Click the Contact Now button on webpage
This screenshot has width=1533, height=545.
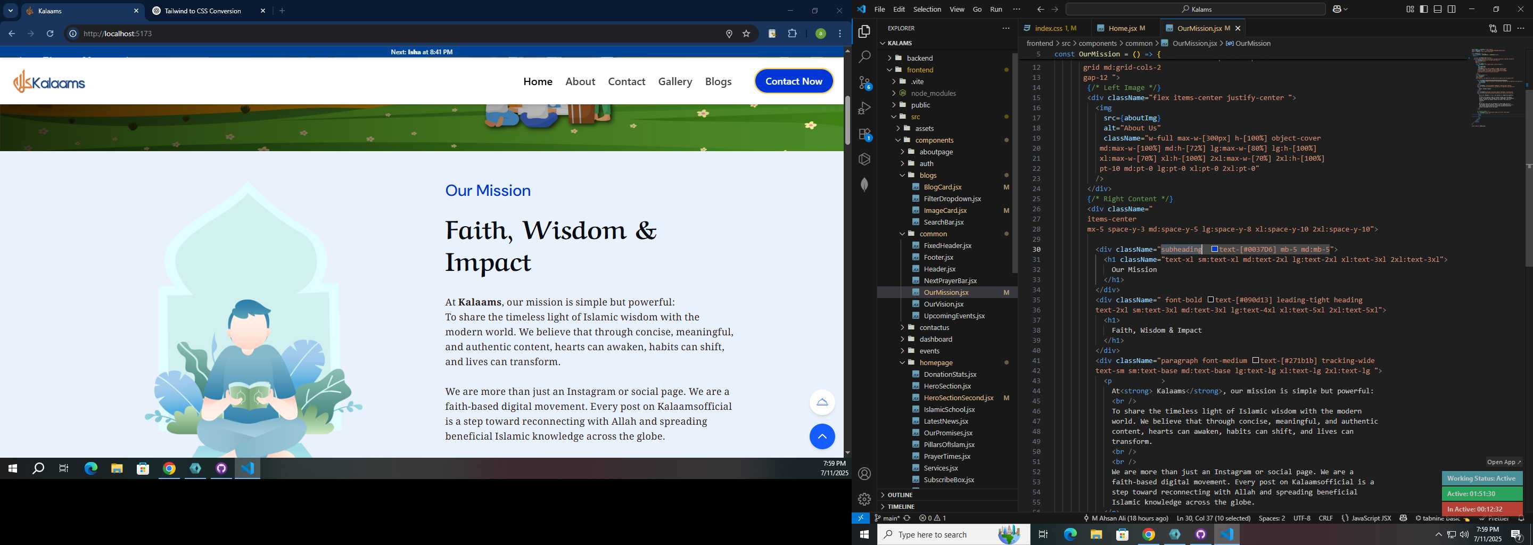coord(794,81)
